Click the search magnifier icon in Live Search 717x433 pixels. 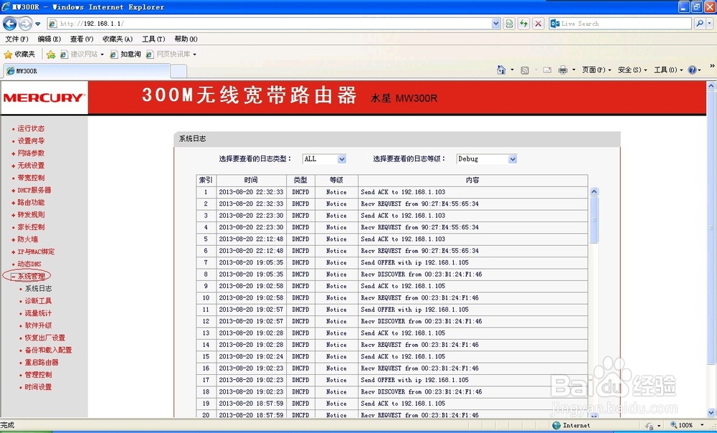point(700,23)
